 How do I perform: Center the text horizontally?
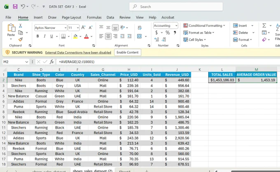[108, 36]
